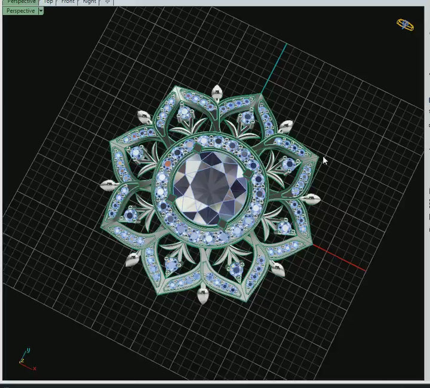Click the green Perspective viewport title label

tap(20, 11)
